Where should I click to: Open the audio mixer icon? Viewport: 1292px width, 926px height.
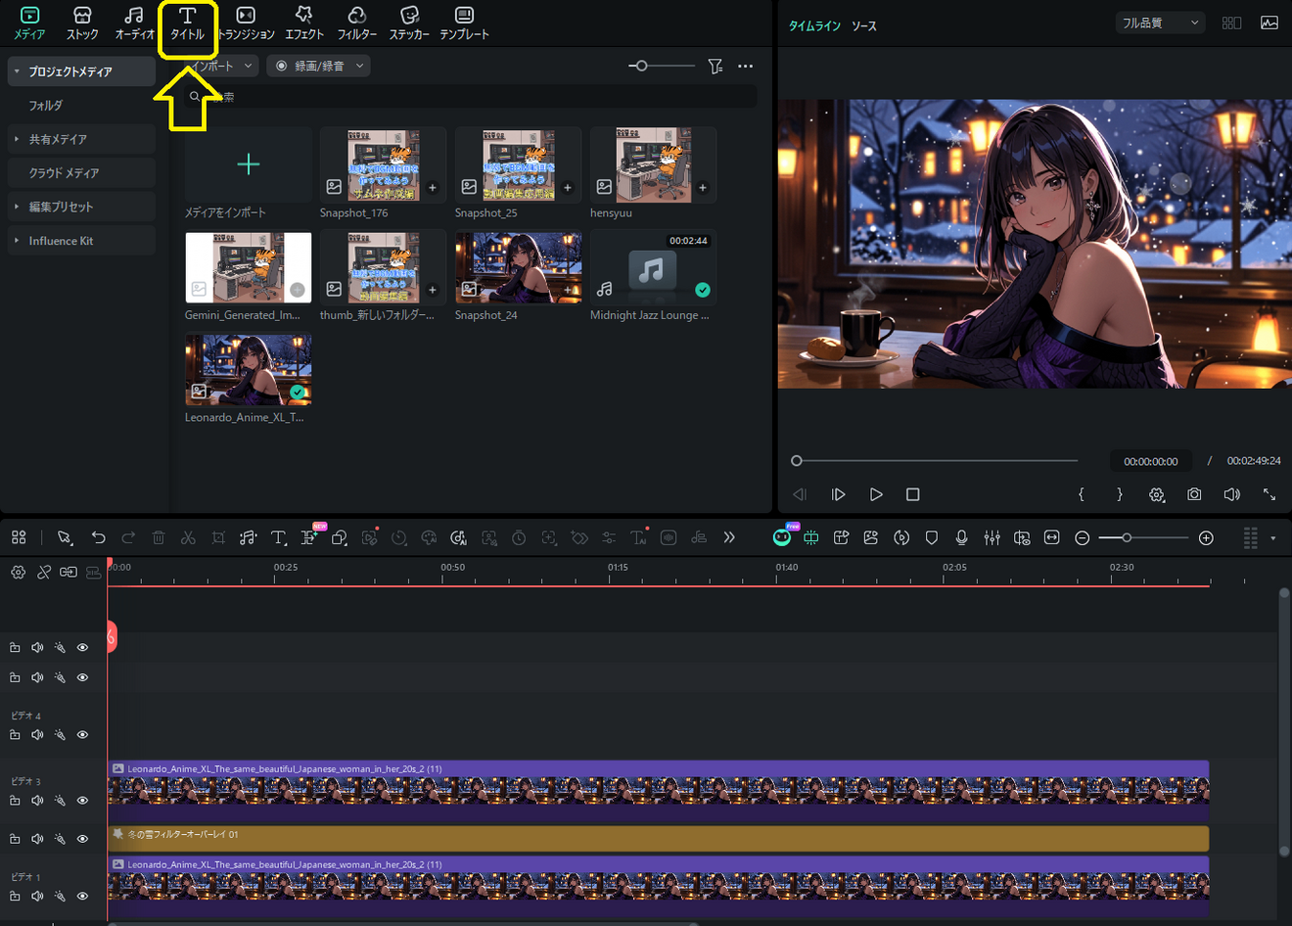tap(992, 537)
